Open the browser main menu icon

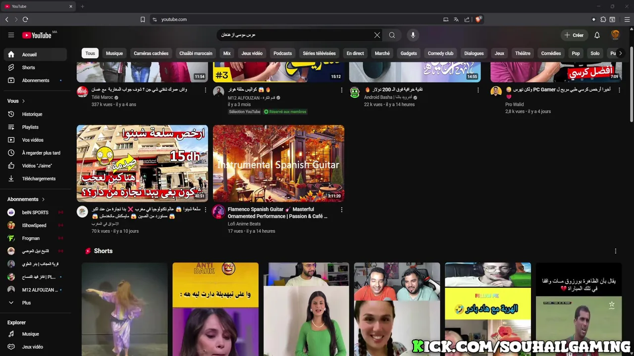coord(627,19)
